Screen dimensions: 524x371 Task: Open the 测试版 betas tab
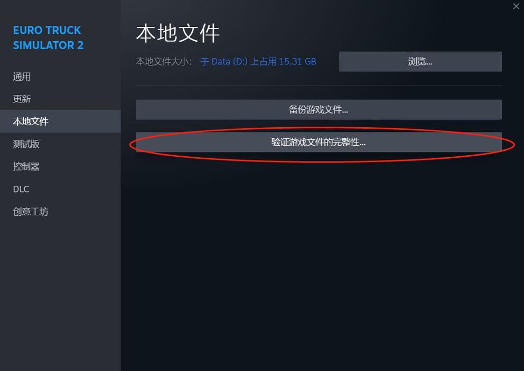[26, 144]
